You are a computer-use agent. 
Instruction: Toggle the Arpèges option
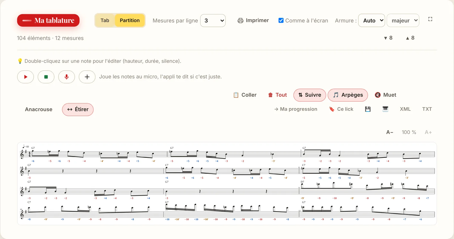coord(348,95)
